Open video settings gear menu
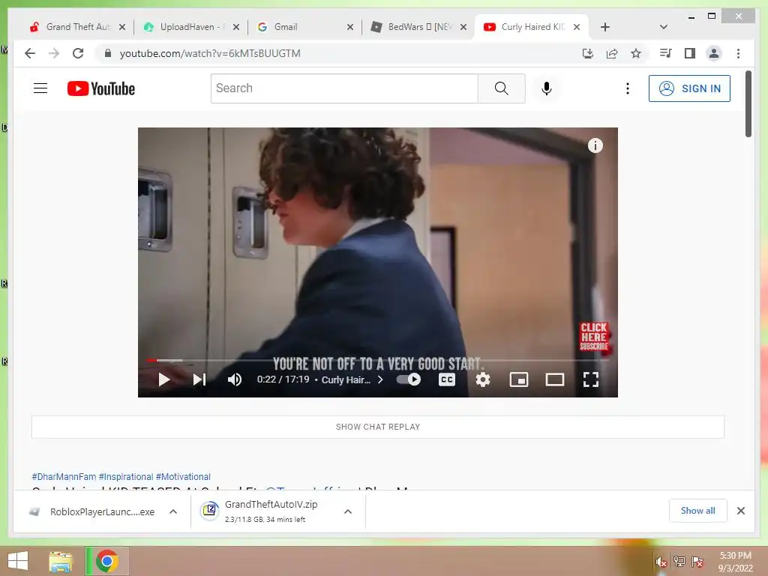 point(483,379)
